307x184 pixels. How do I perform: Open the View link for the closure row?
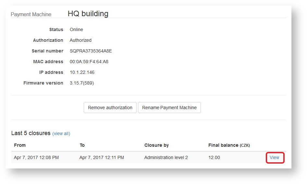click(275, 157)
